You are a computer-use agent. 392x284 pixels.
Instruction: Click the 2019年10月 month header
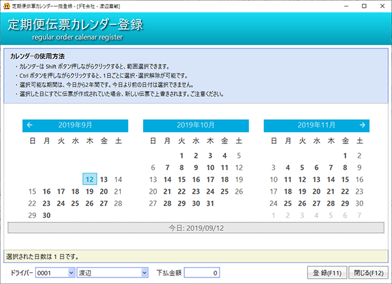tap(195, 124)
